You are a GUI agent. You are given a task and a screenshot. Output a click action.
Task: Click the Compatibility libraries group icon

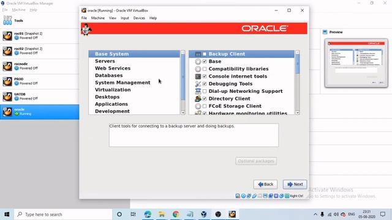click(198, 69)
